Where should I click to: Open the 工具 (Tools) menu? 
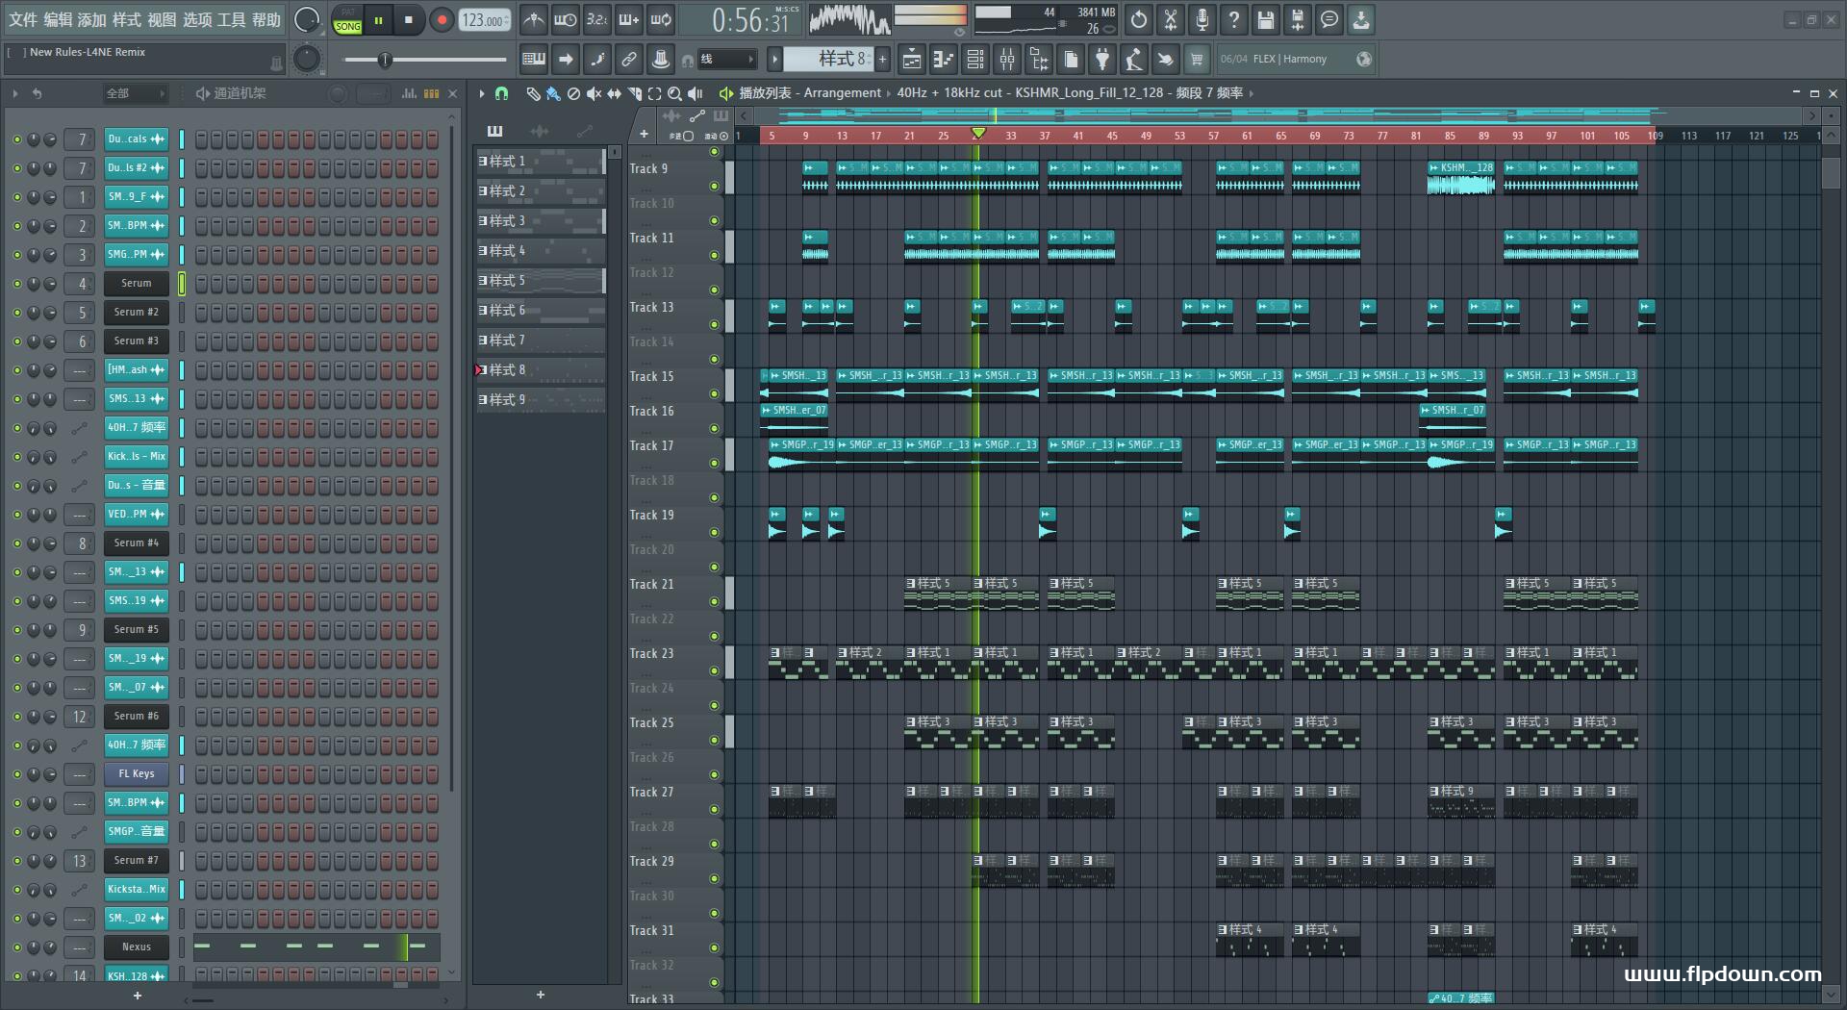click(232, 19)
